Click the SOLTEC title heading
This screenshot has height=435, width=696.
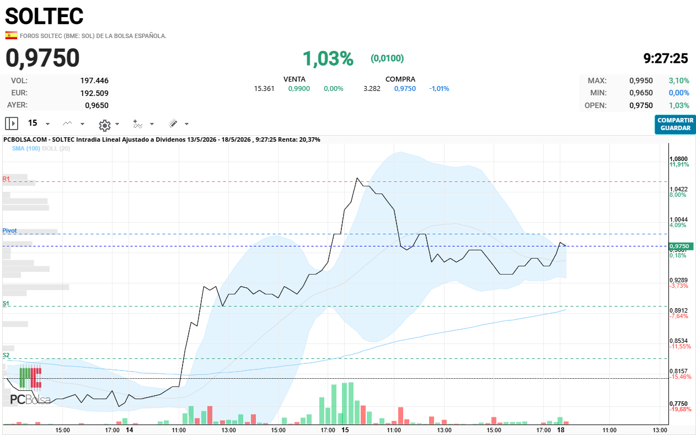(x=44, y=16)
